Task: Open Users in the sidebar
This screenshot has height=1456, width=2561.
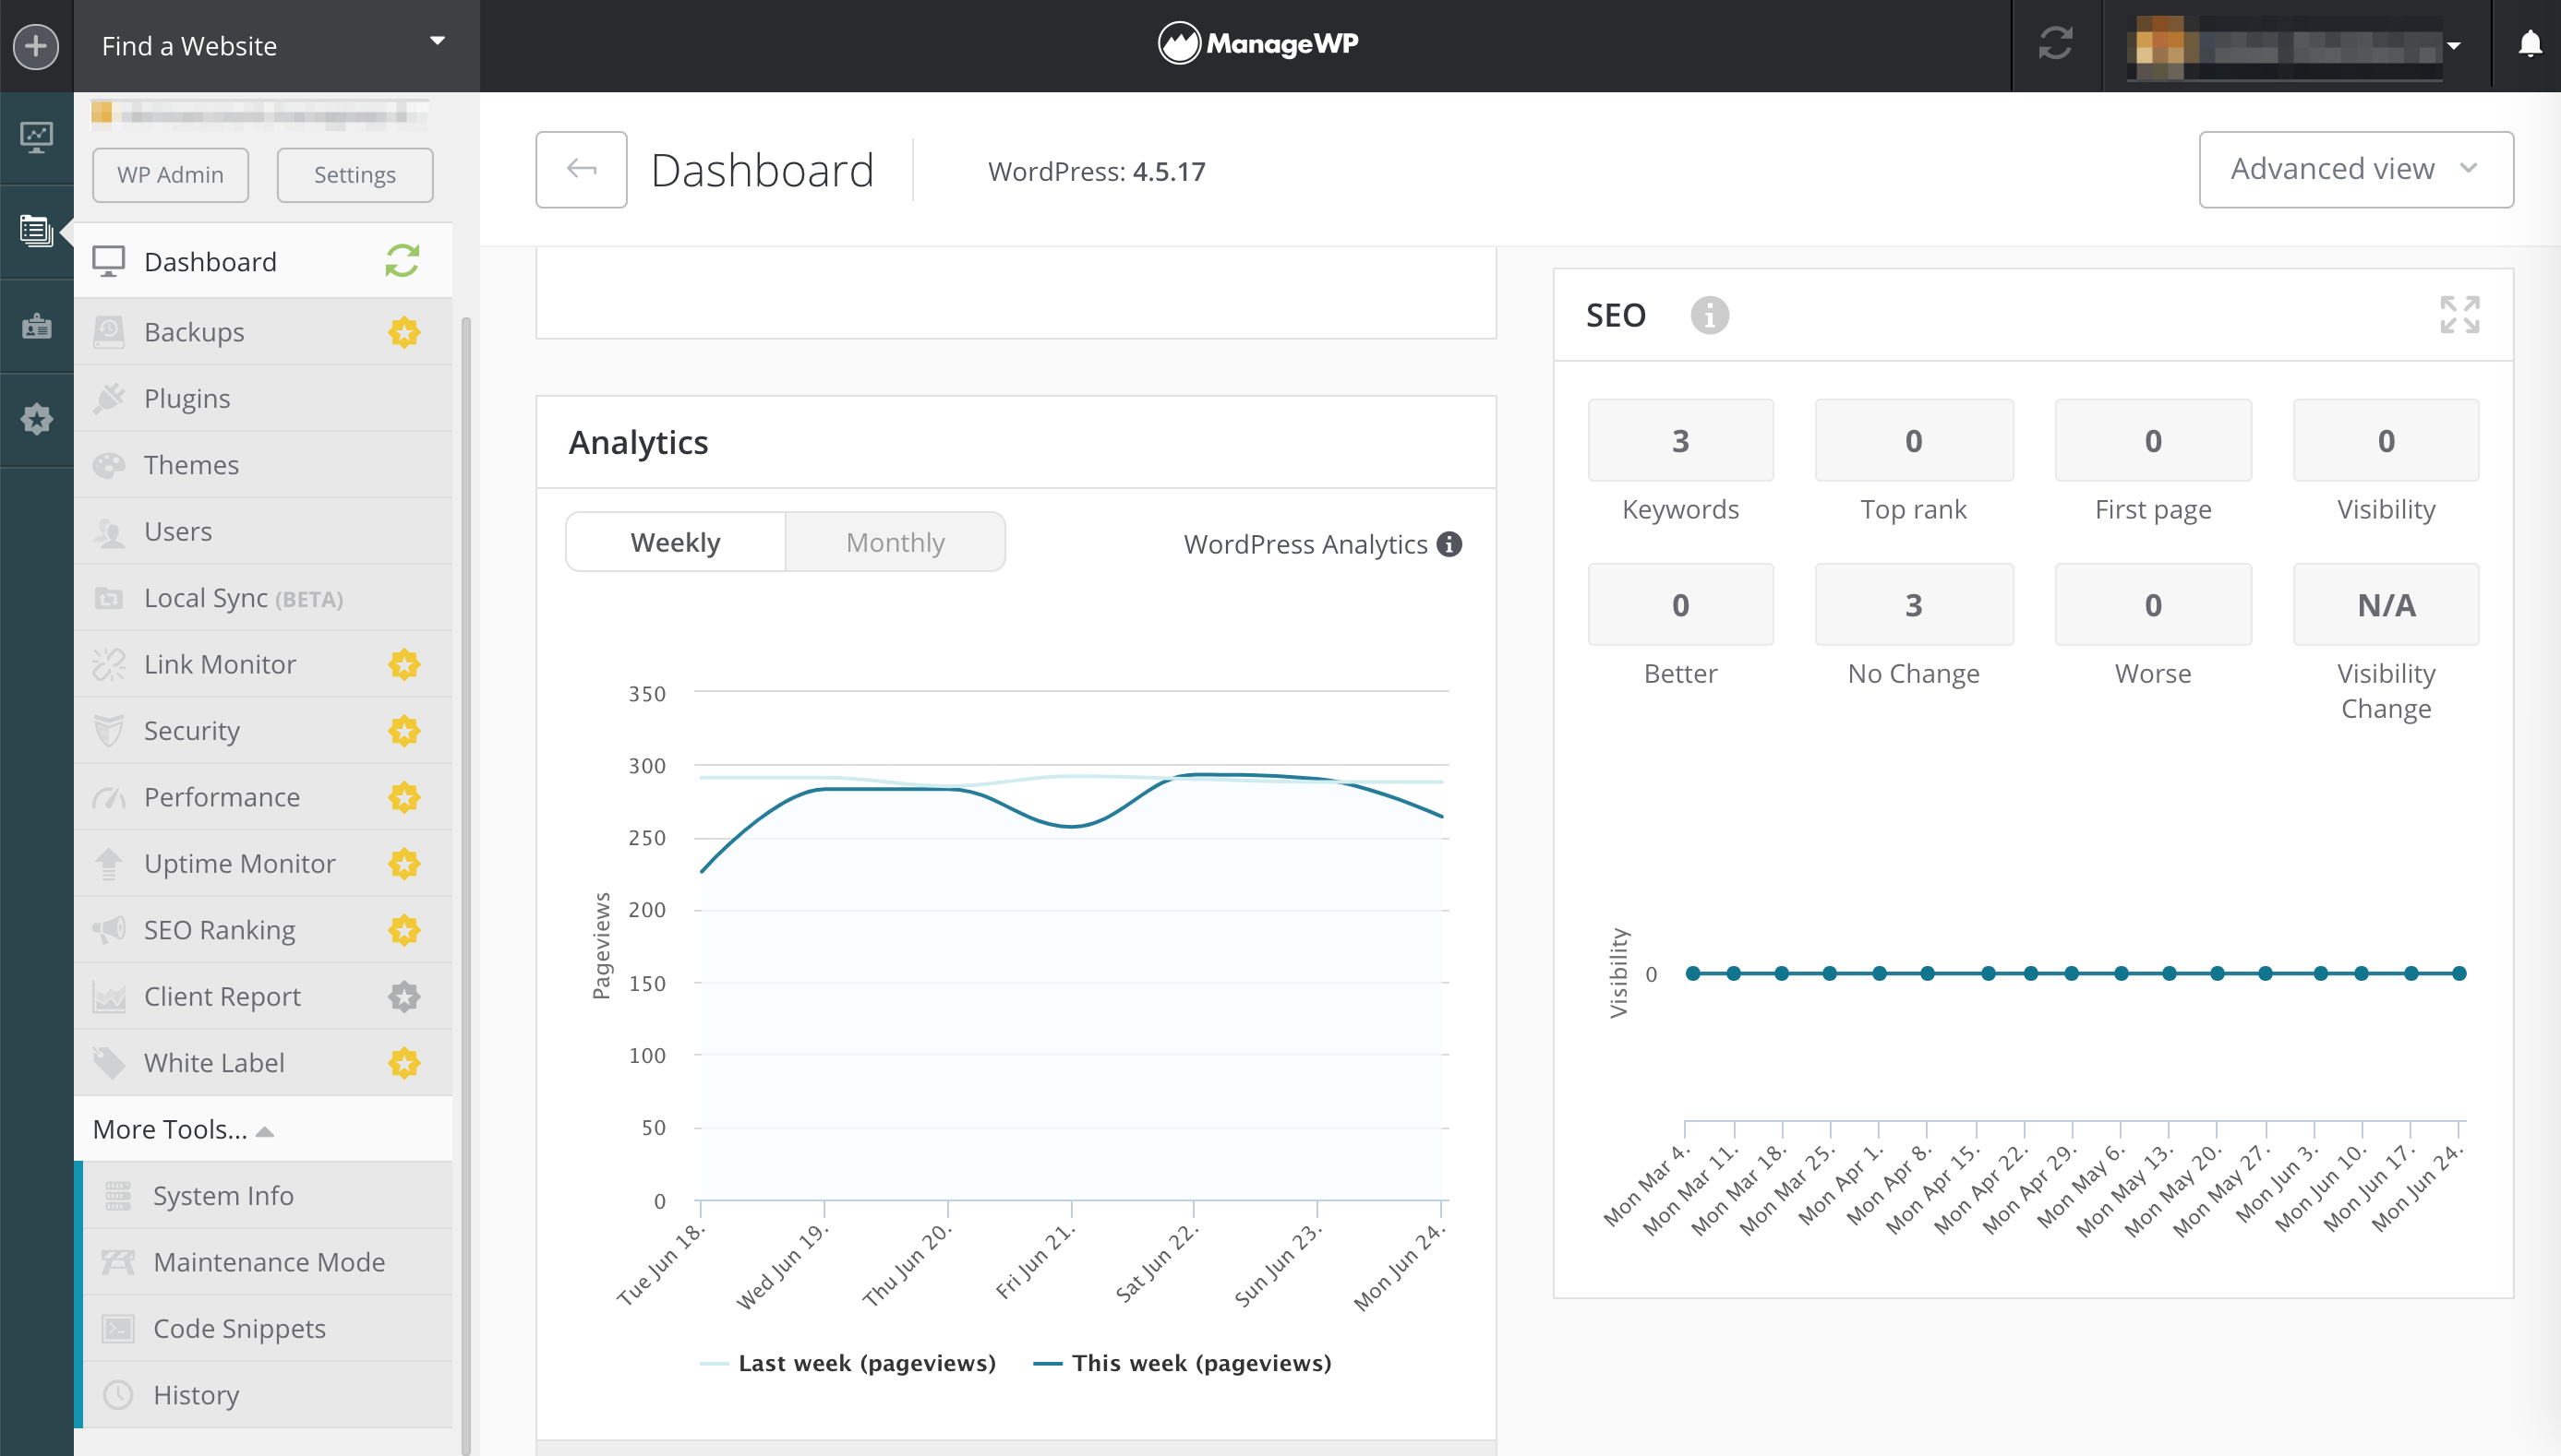Action: [263, 531]
